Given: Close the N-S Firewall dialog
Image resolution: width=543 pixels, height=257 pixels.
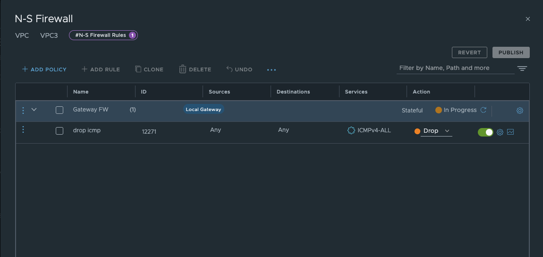Looking at the screenshot, I should click(x=528, y=19).
